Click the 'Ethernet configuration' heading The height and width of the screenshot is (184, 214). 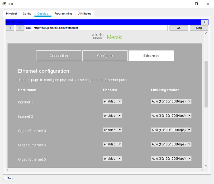point(43,71)
